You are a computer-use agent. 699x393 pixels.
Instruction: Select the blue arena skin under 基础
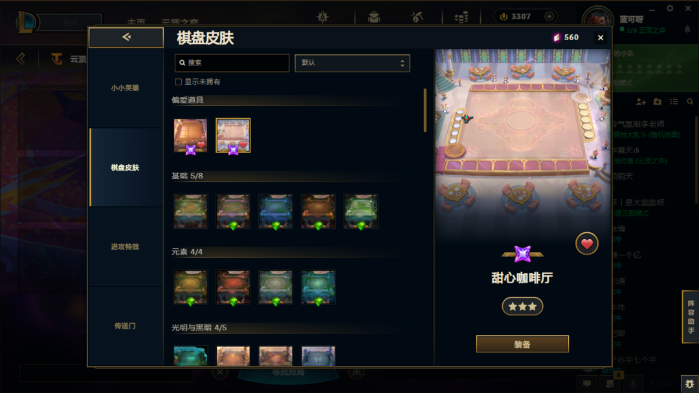[276, 211]
